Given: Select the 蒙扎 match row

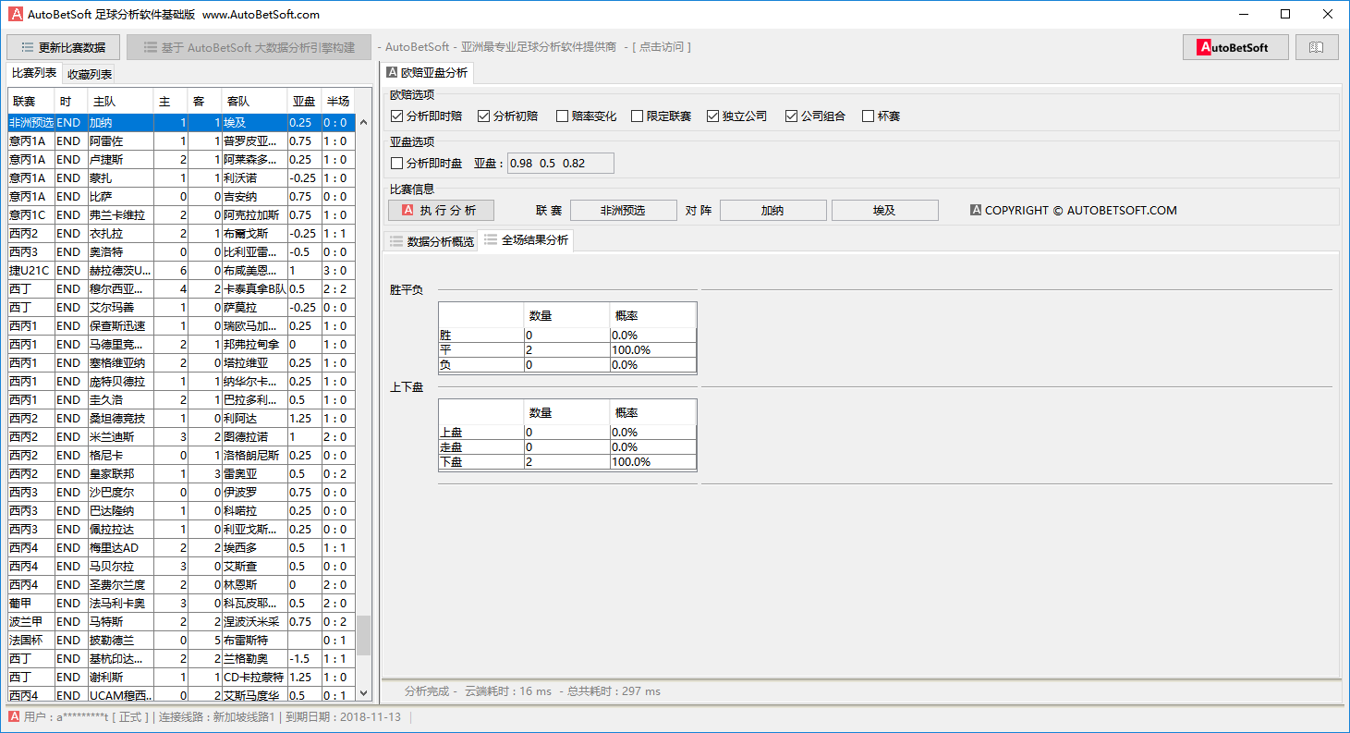Looking at the screenshot, I should click(x=181, y=178).
